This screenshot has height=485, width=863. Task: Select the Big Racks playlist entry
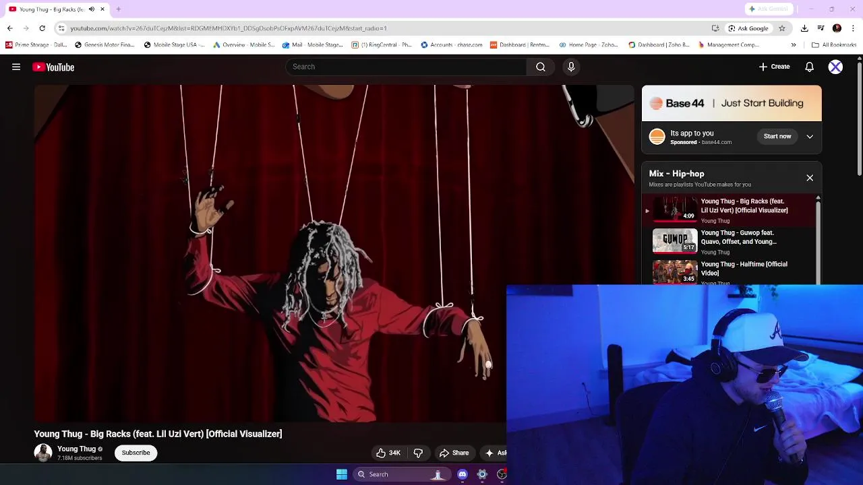pyautogui.click(x=728, y=210)
